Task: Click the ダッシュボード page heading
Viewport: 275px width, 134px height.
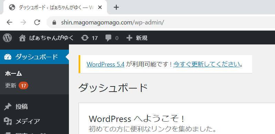Action: tap(113, 88)
